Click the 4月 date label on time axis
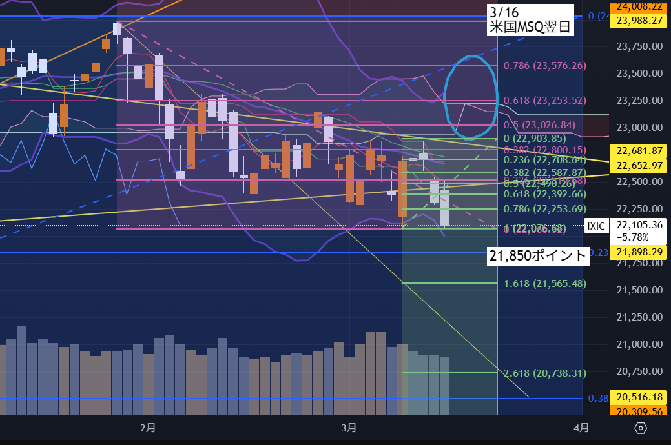The width and height of the screenshot is (671, 445). [581, 428]
